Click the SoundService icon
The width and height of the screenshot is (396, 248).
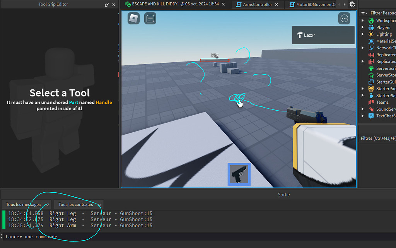click(x=372, y=109)
